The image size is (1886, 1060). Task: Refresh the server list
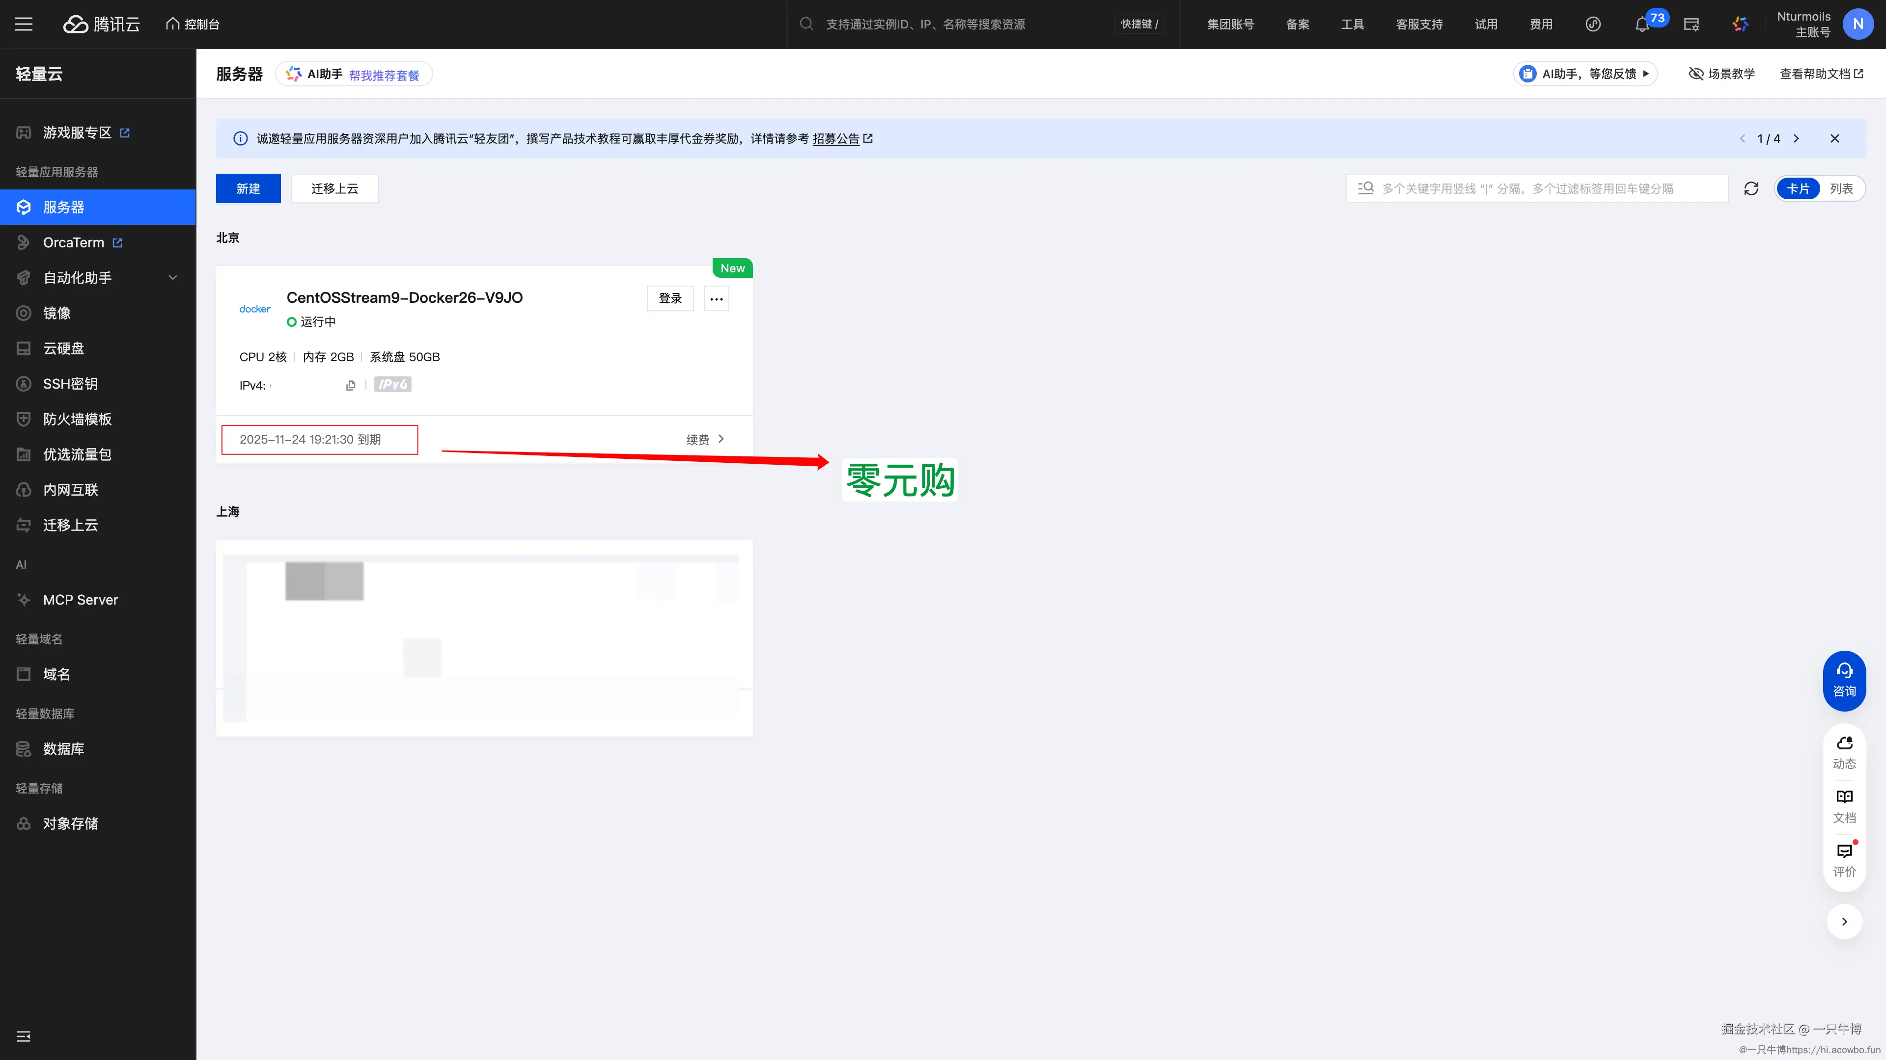[x=1751, y=189]
